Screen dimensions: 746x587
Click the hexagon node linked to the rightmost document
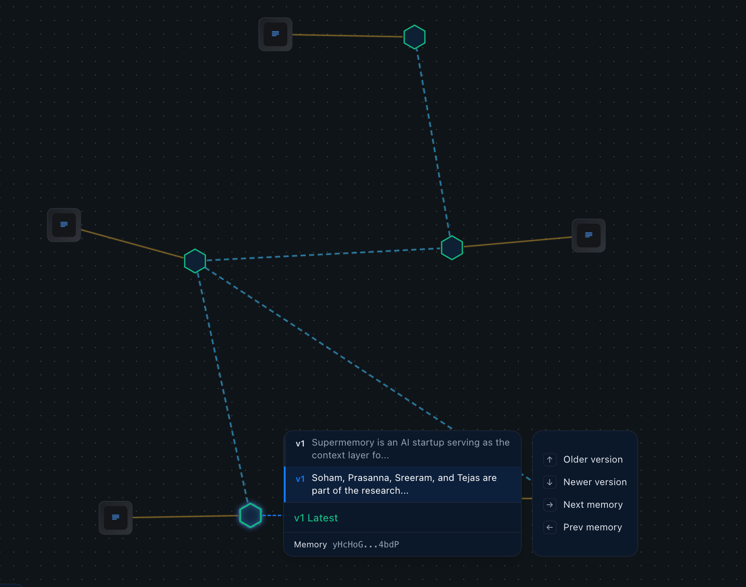[452, 247]
